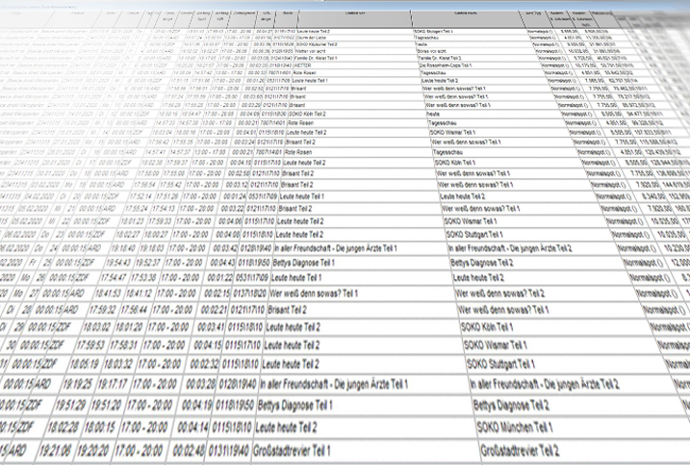Select the duration cell 00:02:21
The width and height of the screenshot is (690, 465).
point(214,310)
